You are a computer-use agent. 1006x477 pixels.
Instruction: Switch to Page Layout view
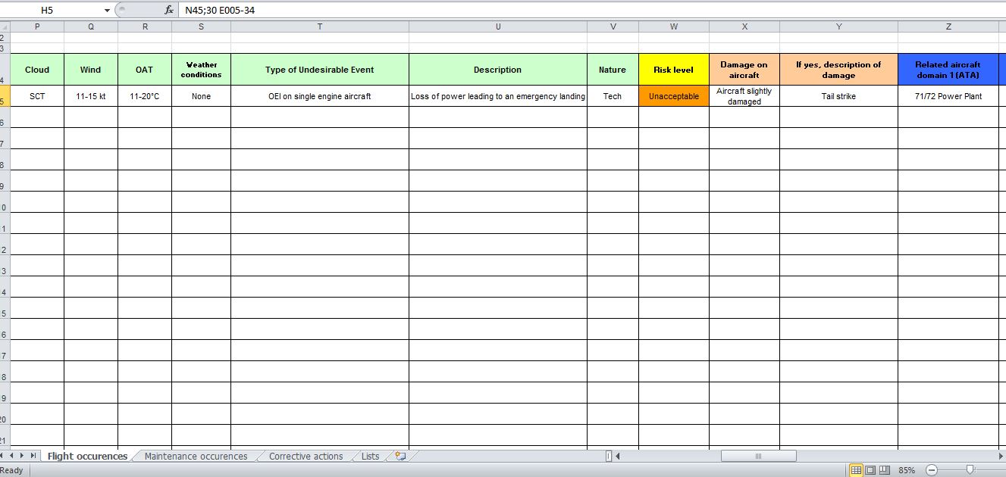click(870, 470)
